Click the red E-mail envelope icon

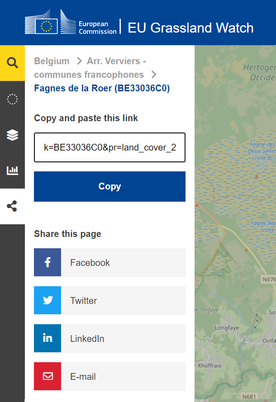48,376
